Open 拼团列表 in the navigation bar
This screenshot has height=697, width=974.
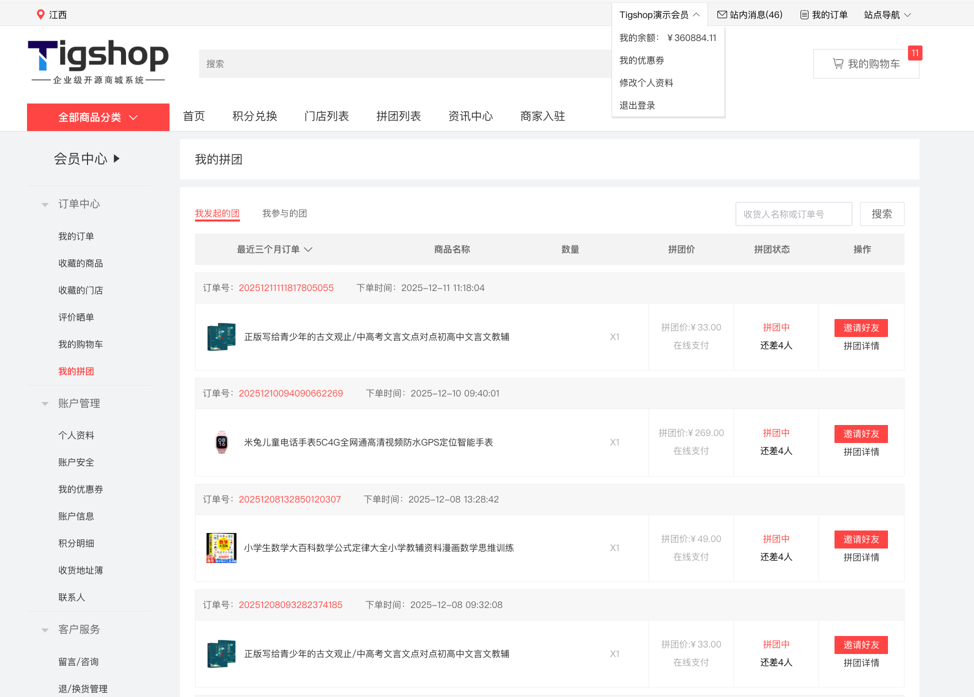(x=398, y=116)
